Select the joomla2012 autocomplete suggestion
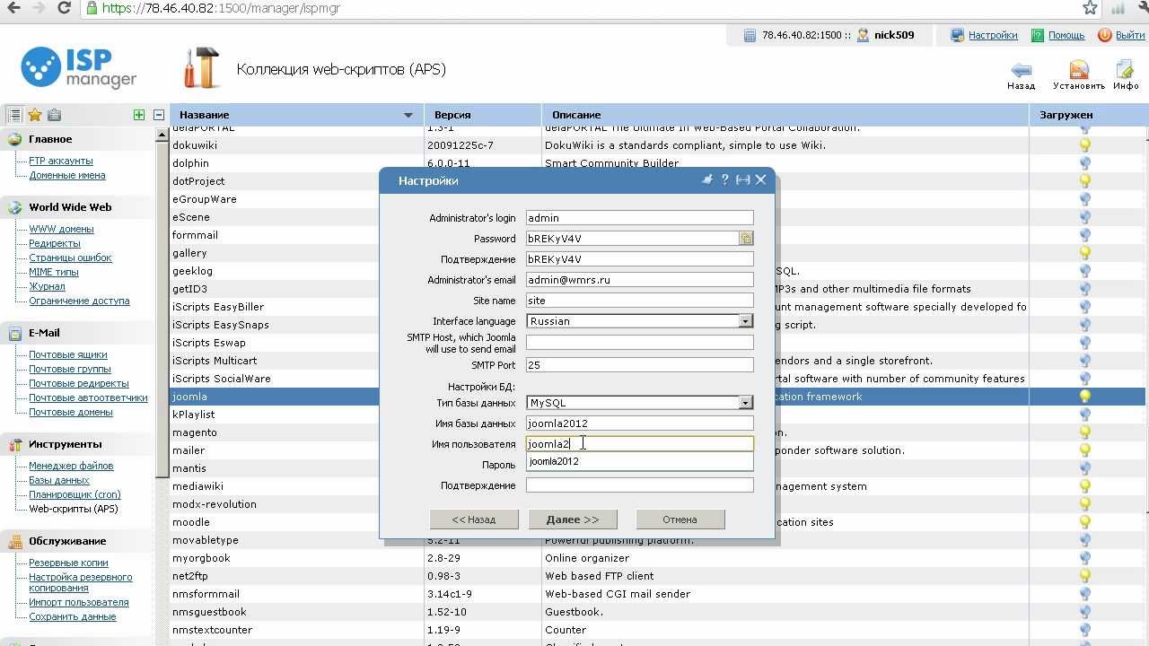The width and height of the screenshot is (1149, 646). tap(639, 461)
